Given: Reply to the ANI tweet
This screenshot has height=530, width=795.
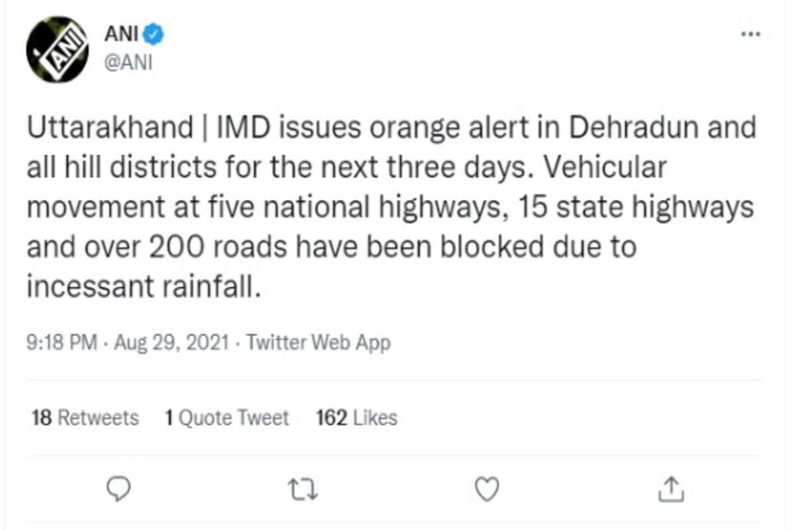Looking at the screenshot, I should (x=119, y=490).
